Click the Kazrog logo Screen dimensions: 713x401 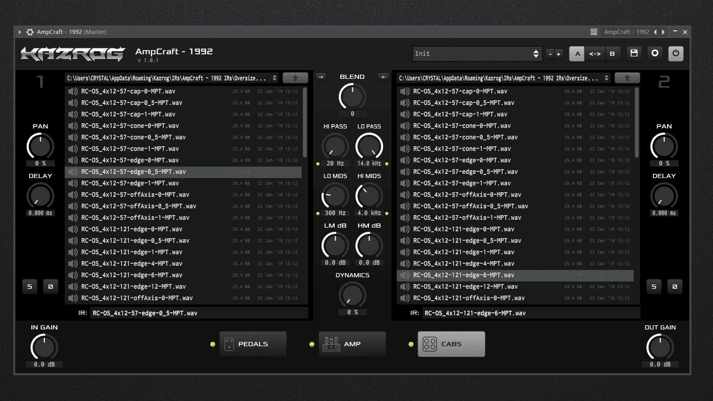tap(73, 54)
